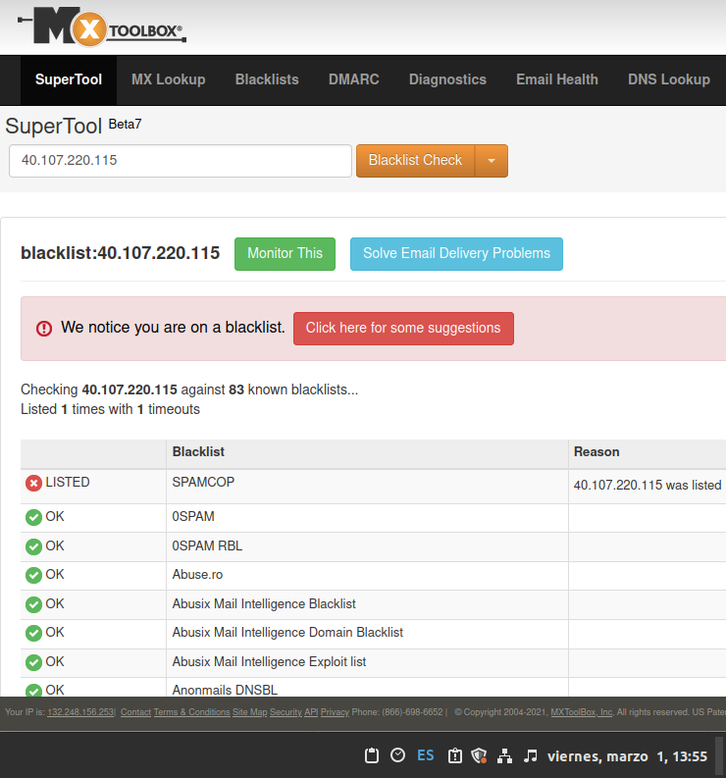Open the clipboard tray icon
The height and width of the screenshot is (778, 726).
[371, 755]
